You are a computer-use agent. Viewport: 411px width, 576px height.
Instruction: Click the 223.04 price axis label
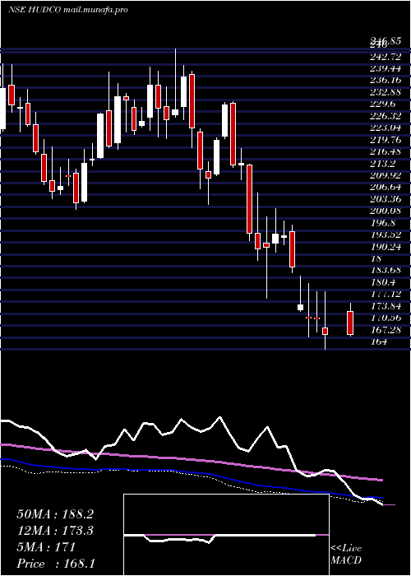coord(386,128)
